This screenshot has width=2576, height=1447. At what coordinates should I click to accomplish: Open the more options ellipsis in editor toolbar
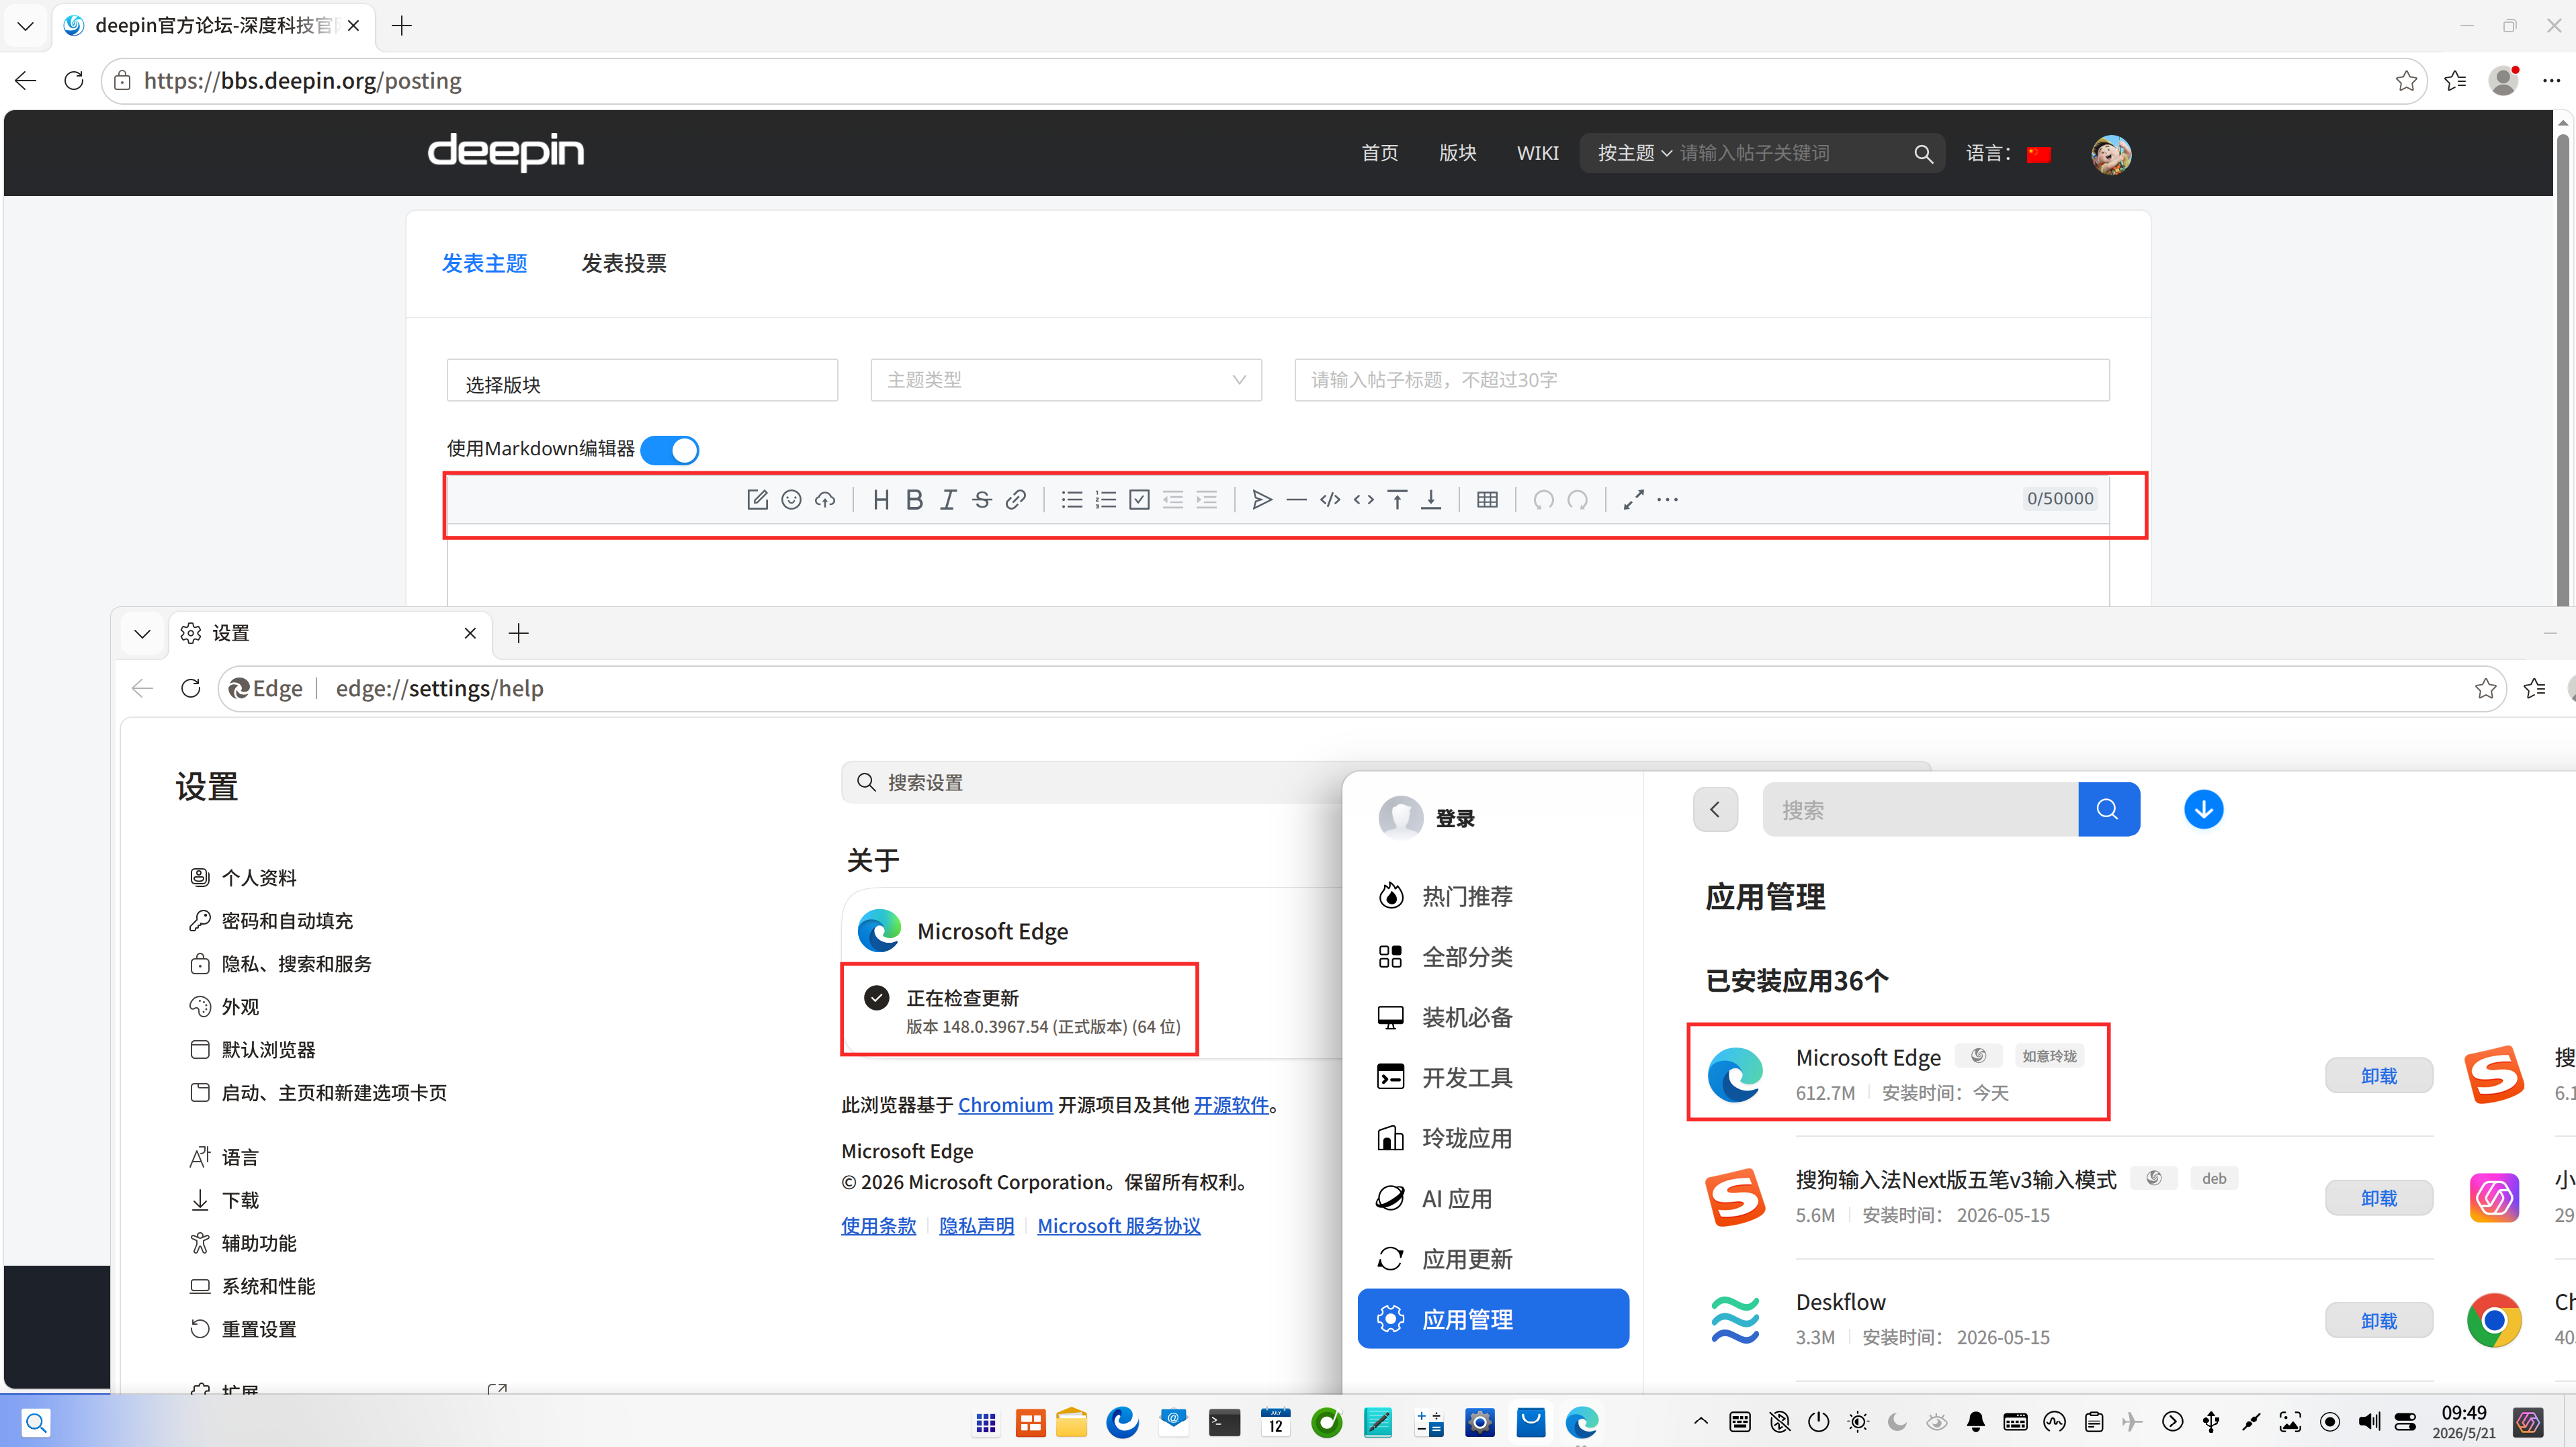pos(1668,500)
